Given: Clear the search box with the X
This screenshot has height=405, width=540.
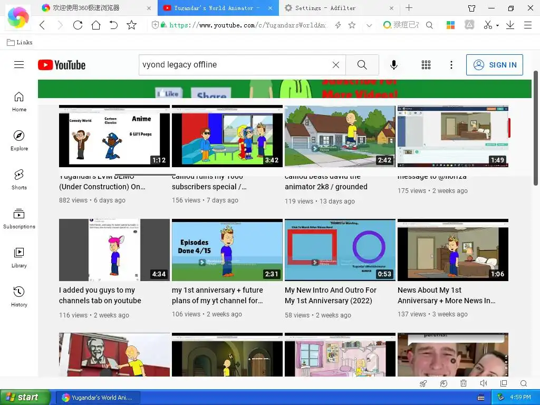Looking at the screenshot, I should click(336, 65).
